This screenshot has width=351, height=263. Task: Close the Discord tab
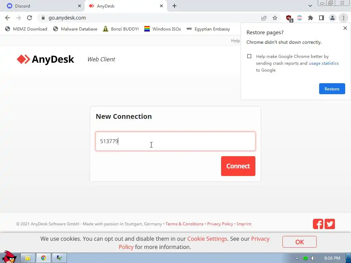(80, 6)
